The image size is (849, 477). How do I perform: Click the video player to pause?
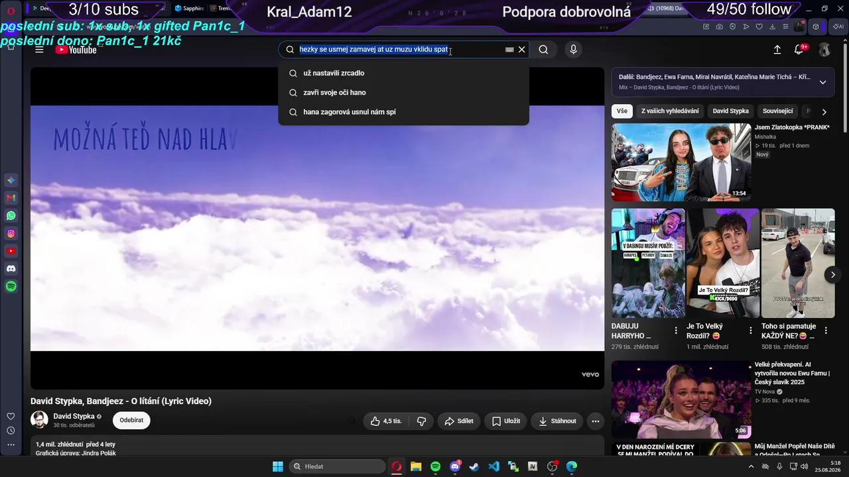pos(317,228)
